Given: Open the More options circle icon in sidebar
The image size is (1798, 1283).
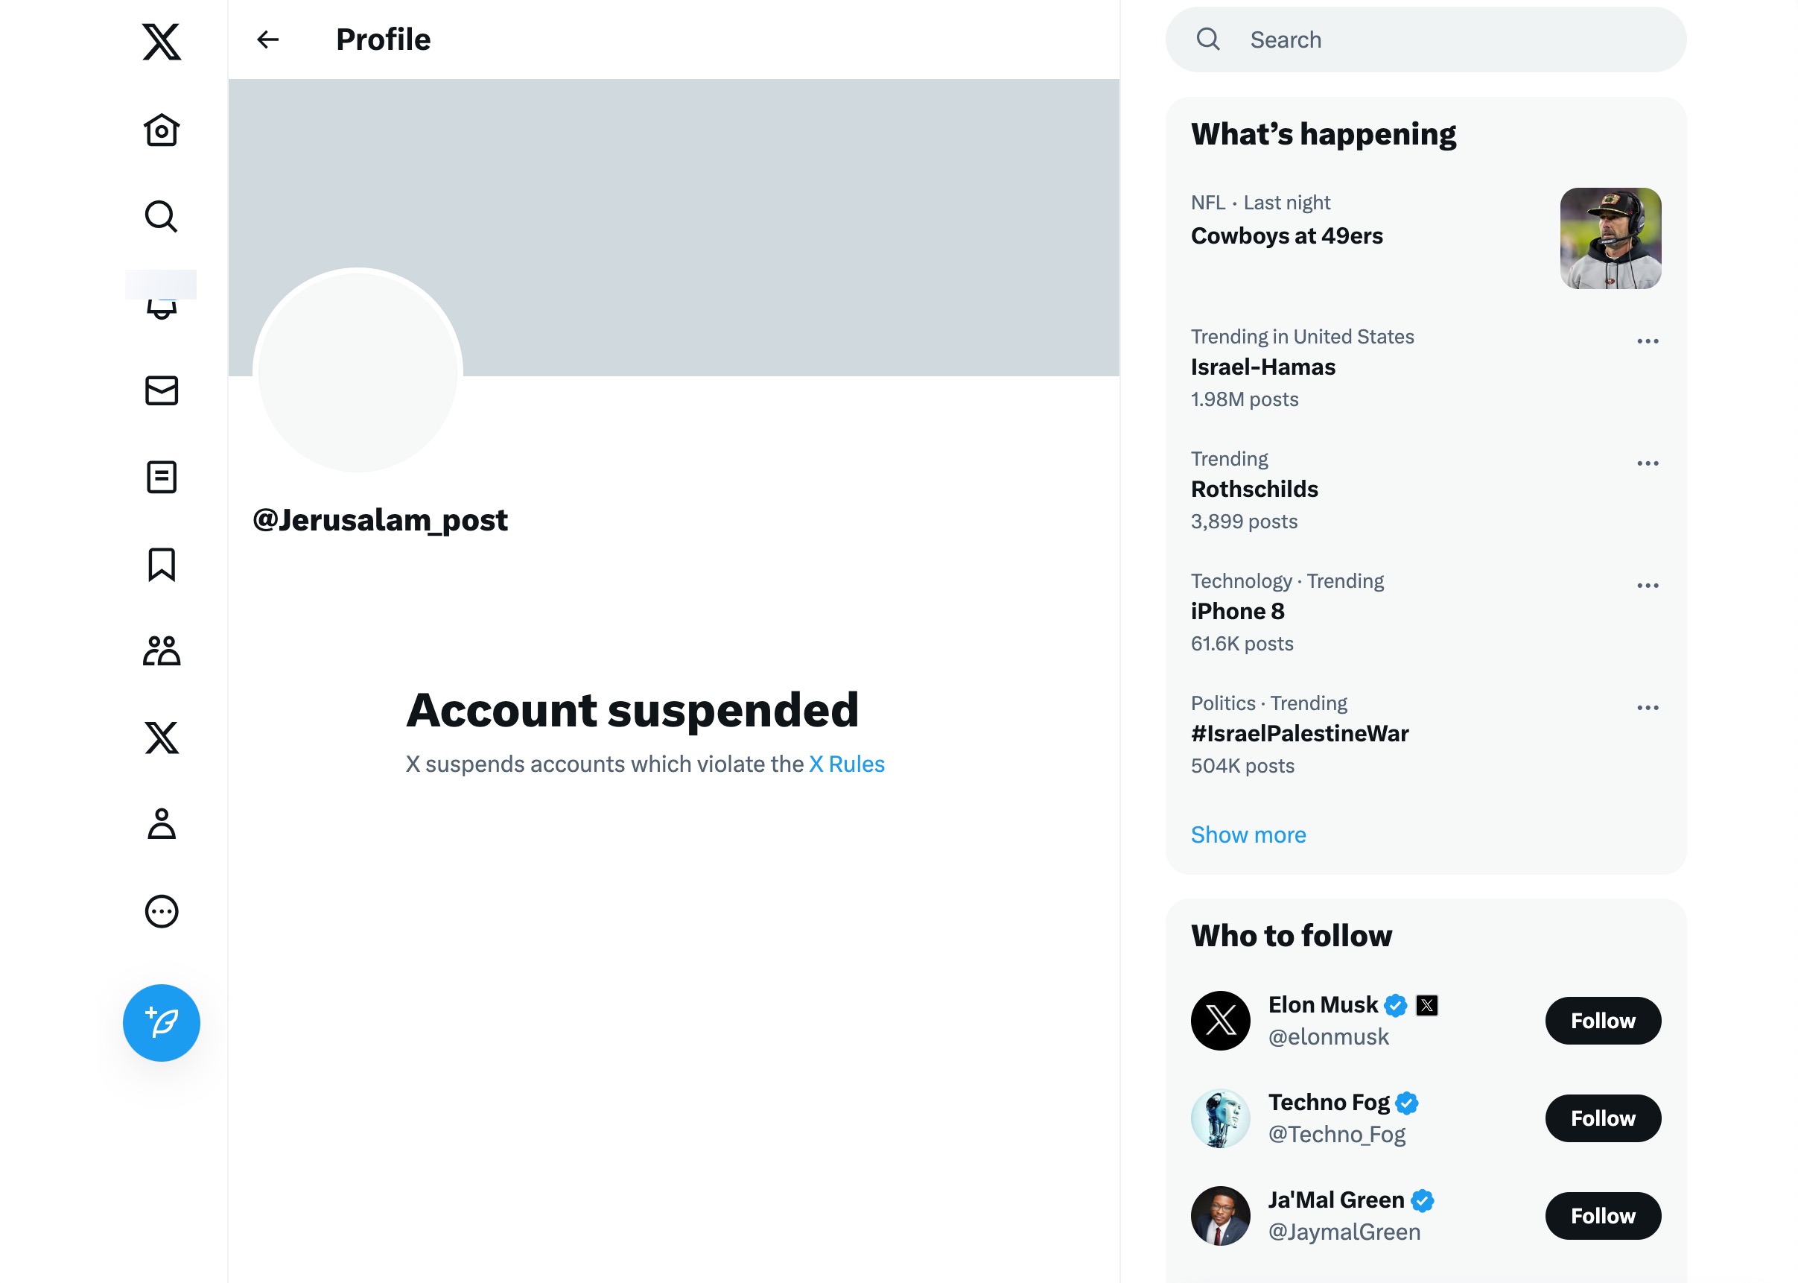Looking at the screenshot, I should [x=161, y=913].
